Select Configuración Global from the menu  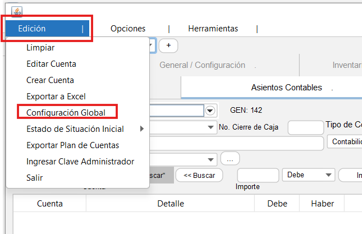[x=66, y=113]
